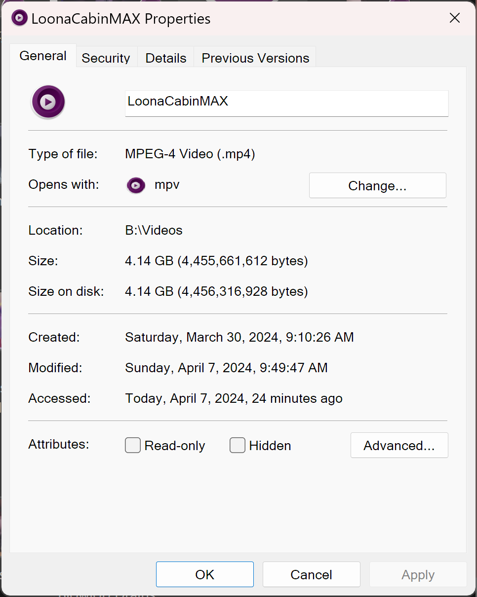
Task: Select the General tab
Action: click(43, 56)
